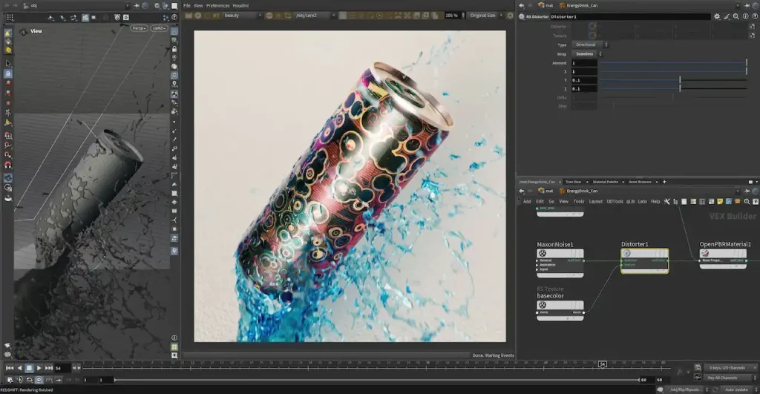Image resolution: width=760 pixels, height=394 pixels.
Task: Click the parameter gear settings icon
Action: pyautogui.click(x=717, y=16)
